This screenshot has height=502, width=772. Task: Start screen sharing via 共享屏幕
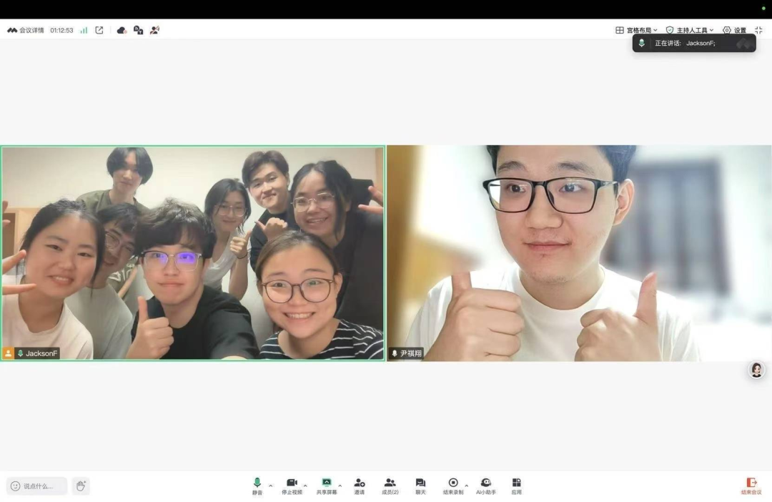[x=327, y=486]
